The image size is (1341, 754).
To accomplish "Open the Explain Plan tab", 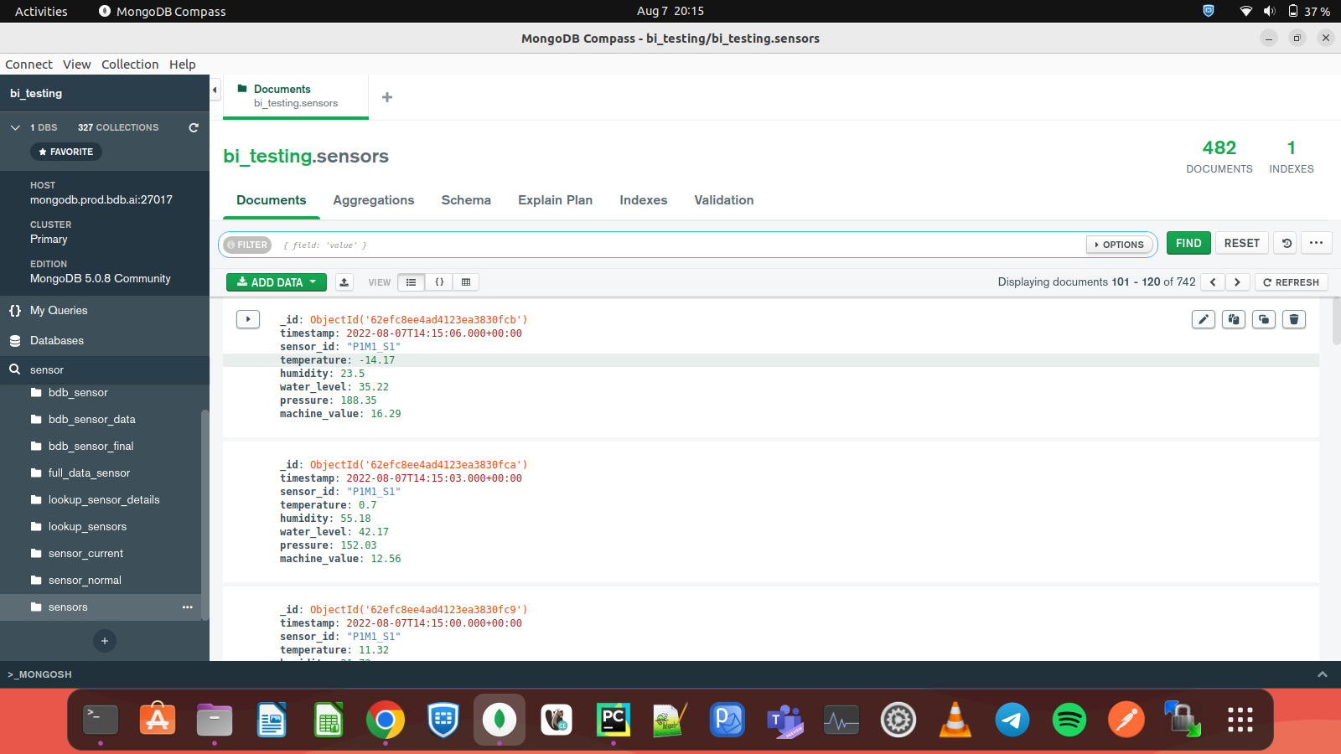I will (x=555, y=200).
